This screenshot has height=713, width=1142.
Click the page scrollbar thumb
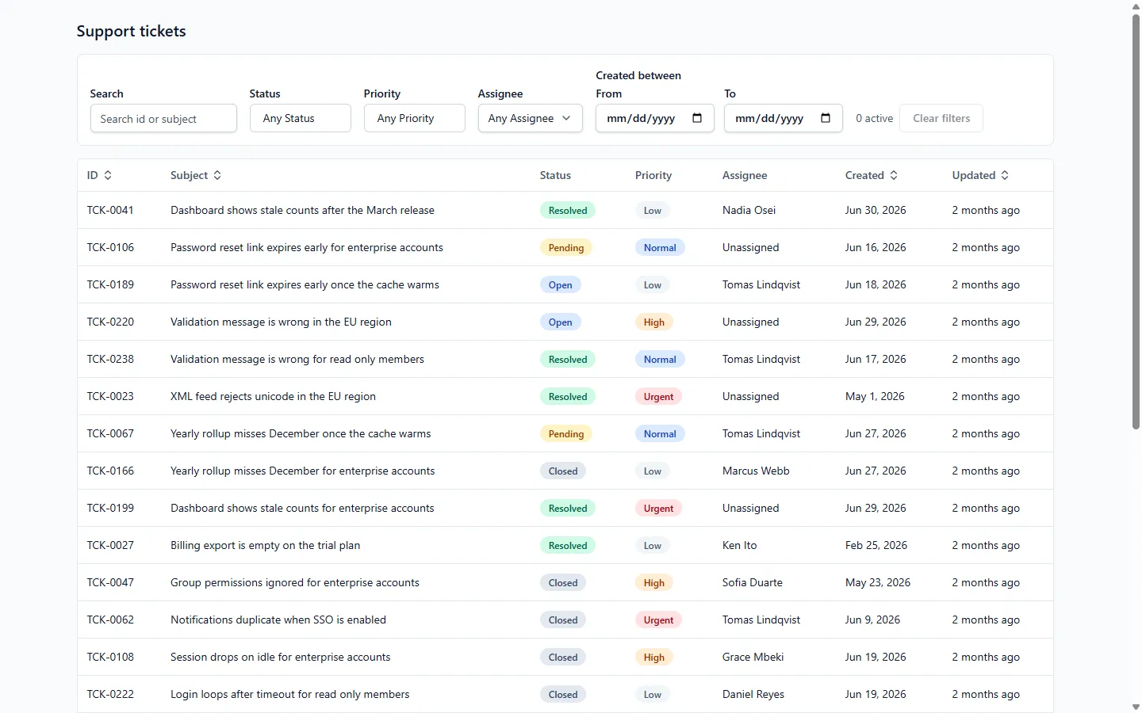tap(1136, 222)
